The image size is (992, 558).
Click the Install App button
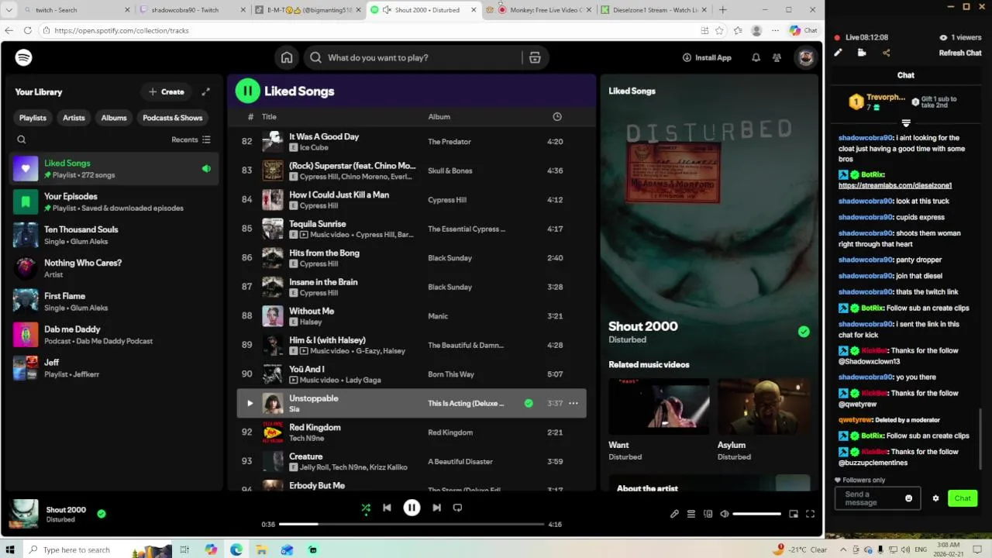pyautogui.click(x=707, y=57)
